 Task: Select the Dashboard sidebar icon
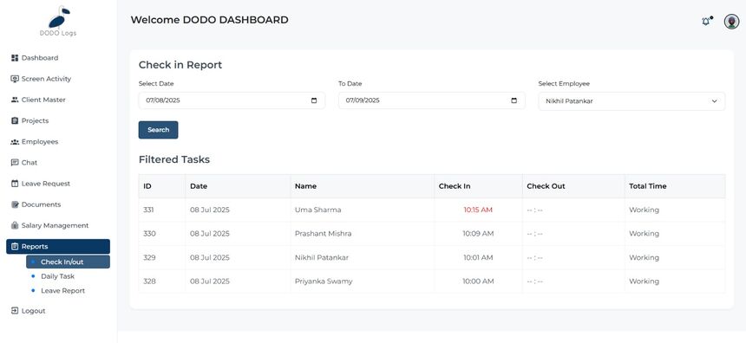14,58
